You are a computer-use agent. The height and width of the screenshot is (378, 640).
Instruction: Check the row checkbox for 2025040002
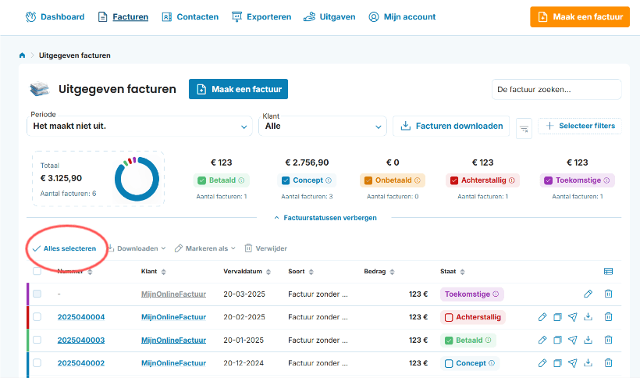[x=37, y=362]
